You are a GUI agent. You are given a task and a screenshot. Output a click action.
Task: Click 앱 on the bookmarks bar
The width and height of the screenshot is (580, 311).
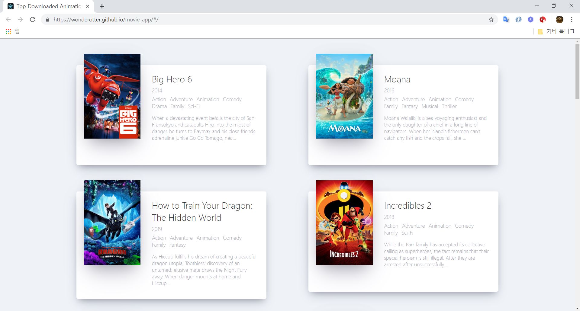tap(17, 31)
